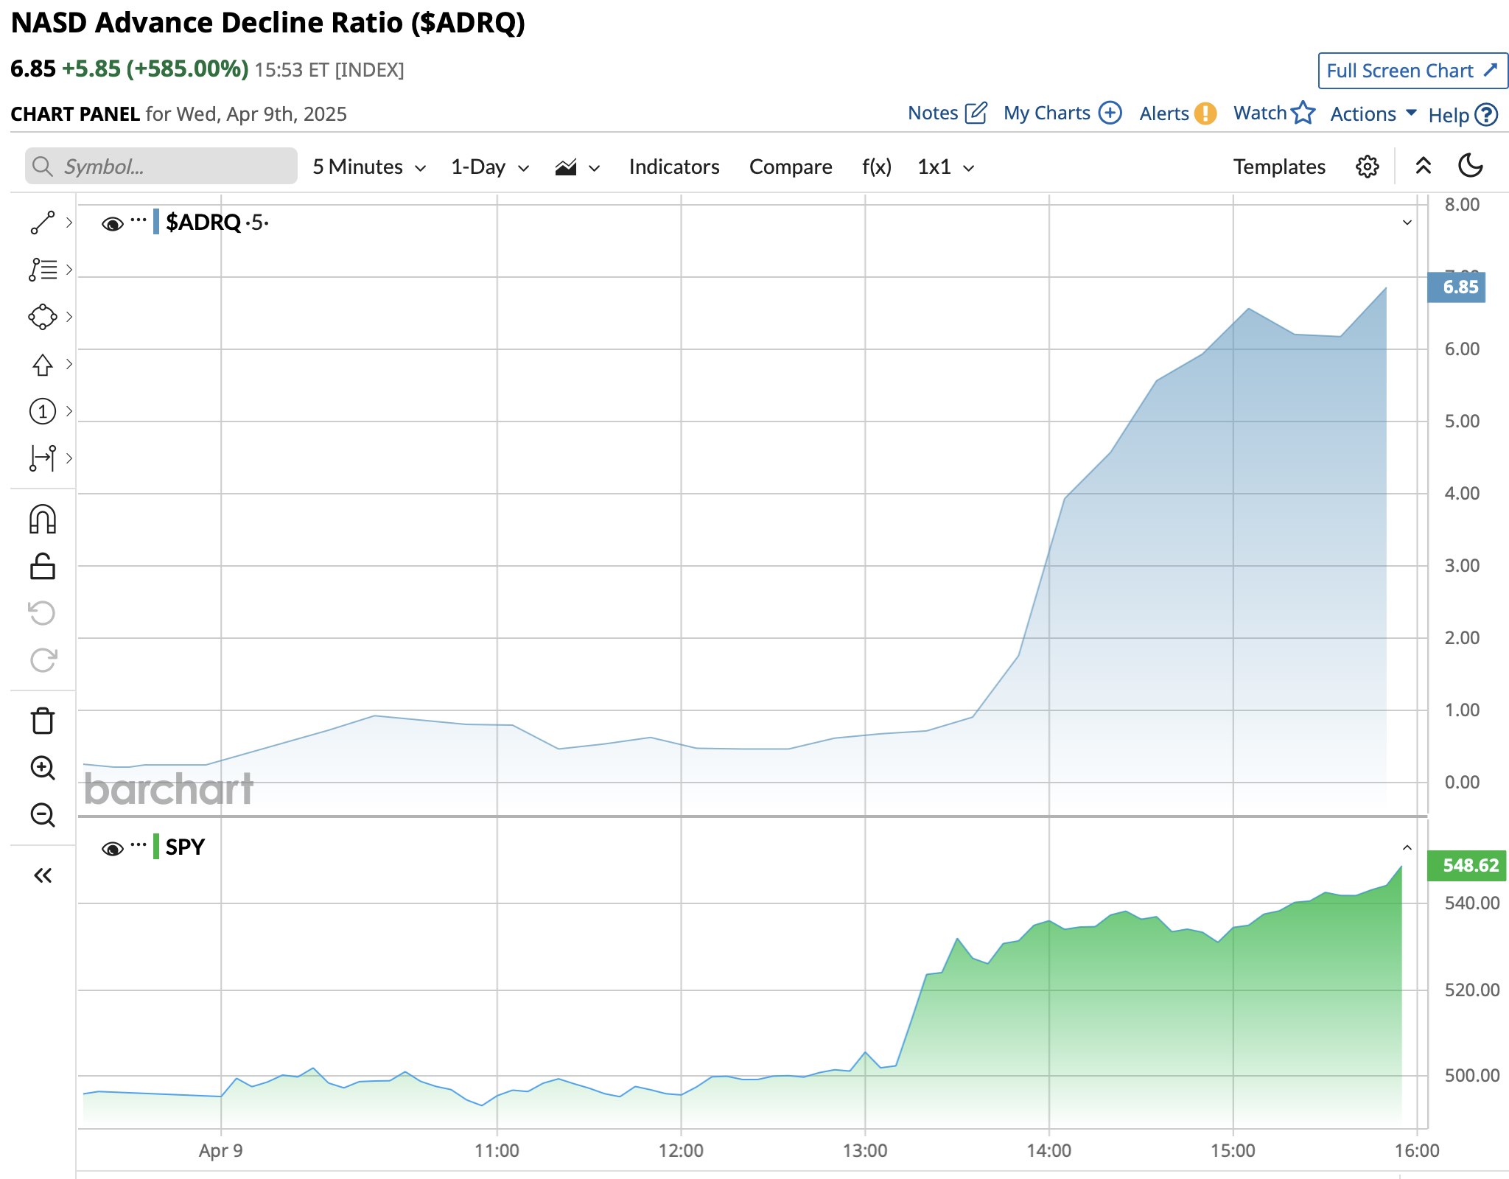The height and width of the screenshot is (1179, 1509).
Task: Select the trend line drawing tool
Action: 42,223
